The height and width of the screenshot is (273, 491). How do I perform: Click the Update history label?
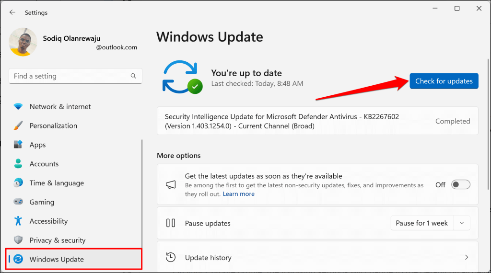tap(208, 258)
